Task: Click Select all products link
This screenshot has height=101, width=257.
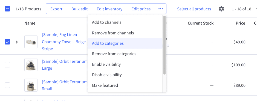Action: (x=194, y=9)
